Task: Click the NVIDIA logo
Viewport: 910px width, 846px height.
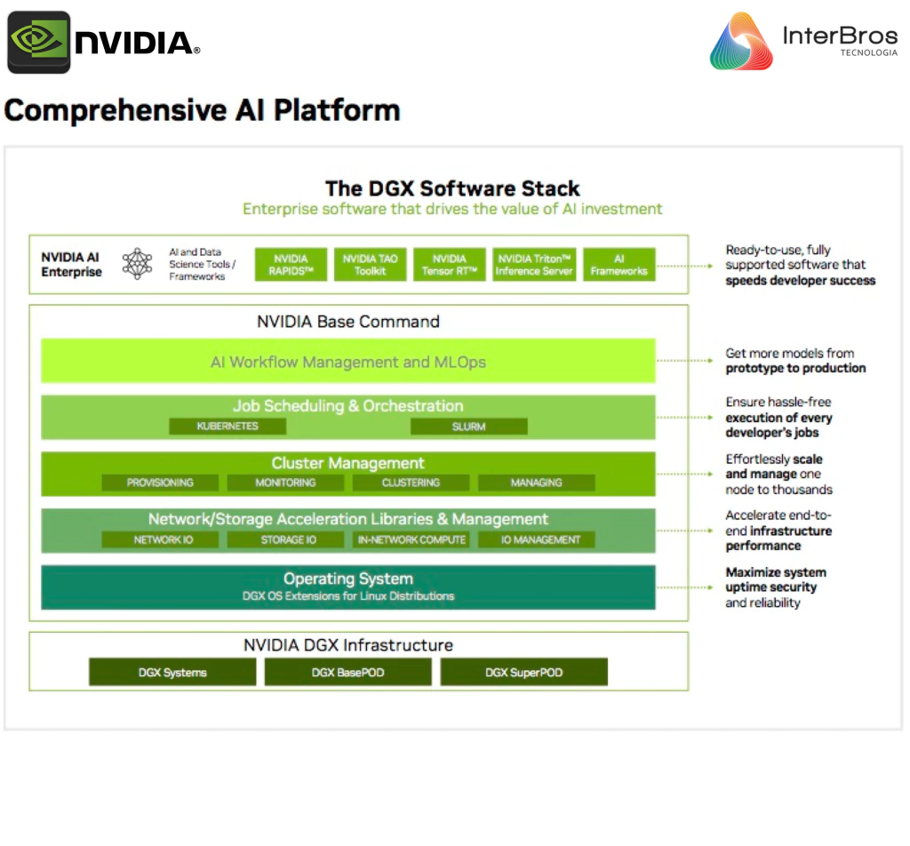Action: click(104, 43)
